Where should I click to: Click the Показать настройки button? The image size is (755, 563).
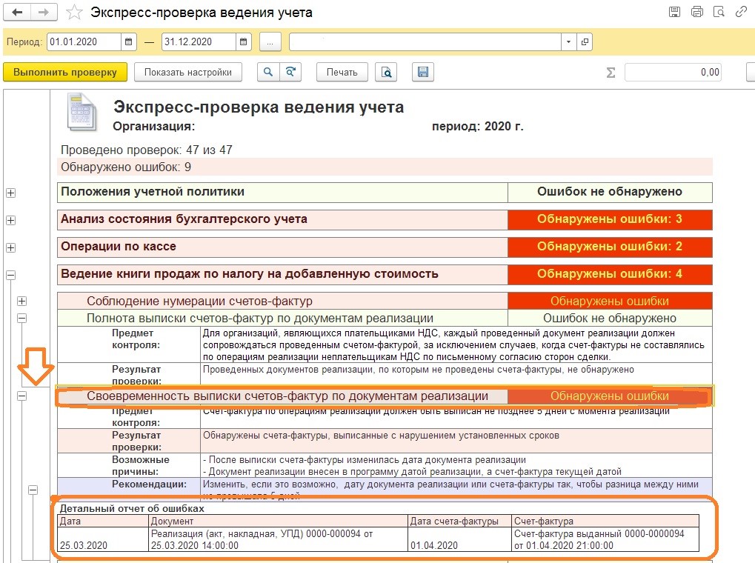tap(187, 73)
